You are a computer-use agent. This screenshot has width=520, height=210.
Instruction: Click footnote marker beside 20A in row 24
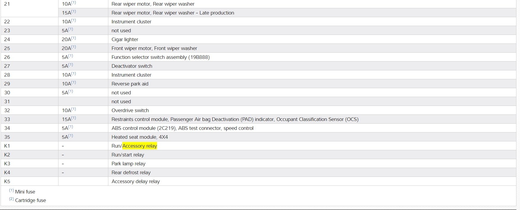coord(74,38)
